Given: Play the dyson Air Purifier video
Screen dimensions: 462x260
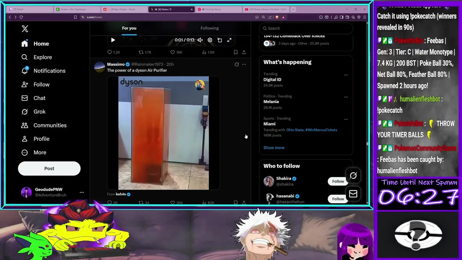Looking at the screenshot, I should pyautogui.click(x=164, y=133).
